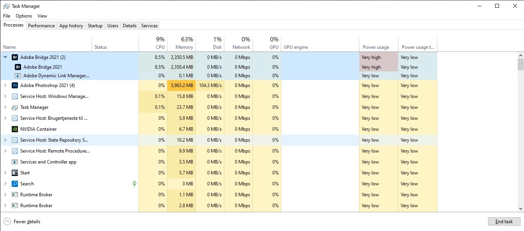Switch to the App history tab

pyautogui.click(x=71, y=25)
